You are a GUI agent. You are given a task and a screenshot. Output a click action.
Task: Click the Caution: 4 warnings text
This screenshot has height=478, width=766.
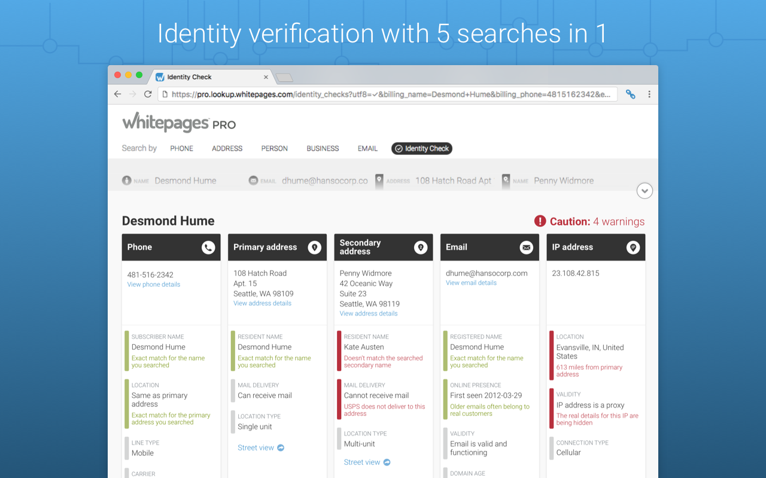pos(597,222)
